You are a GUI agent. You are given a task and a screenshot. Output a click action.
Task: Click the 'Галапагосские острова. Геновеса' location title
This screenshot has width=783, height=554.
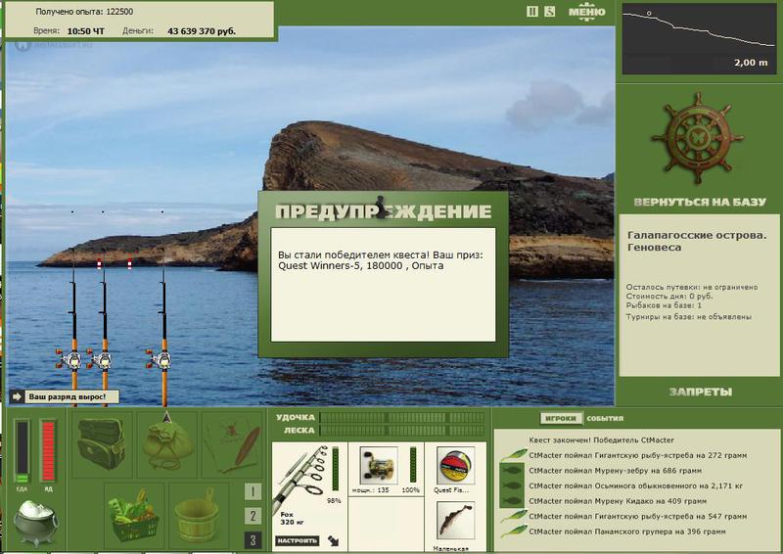tap(697, 241)
